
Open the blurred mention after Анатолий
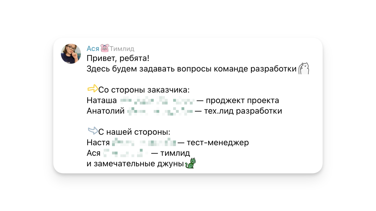[160, 111]
